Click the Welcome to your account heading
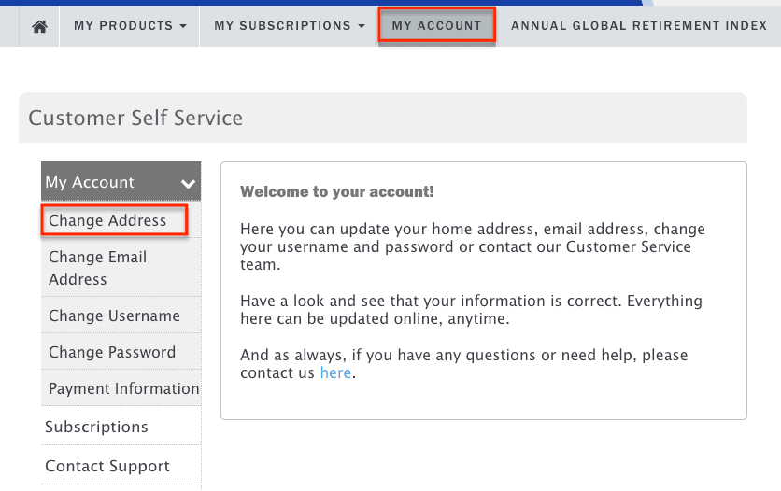Screen dimensions: 781x491 tap(337, 191)
